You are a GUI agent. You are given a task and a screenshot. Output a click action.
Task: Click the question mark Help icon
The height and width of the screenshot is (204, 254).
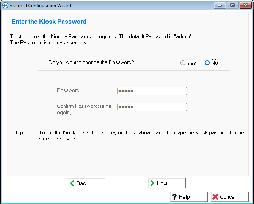coord(174,197)
